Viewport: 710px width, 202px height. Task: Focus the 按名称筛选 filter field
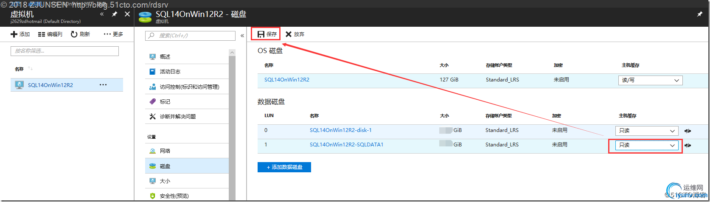pos(65,51)
